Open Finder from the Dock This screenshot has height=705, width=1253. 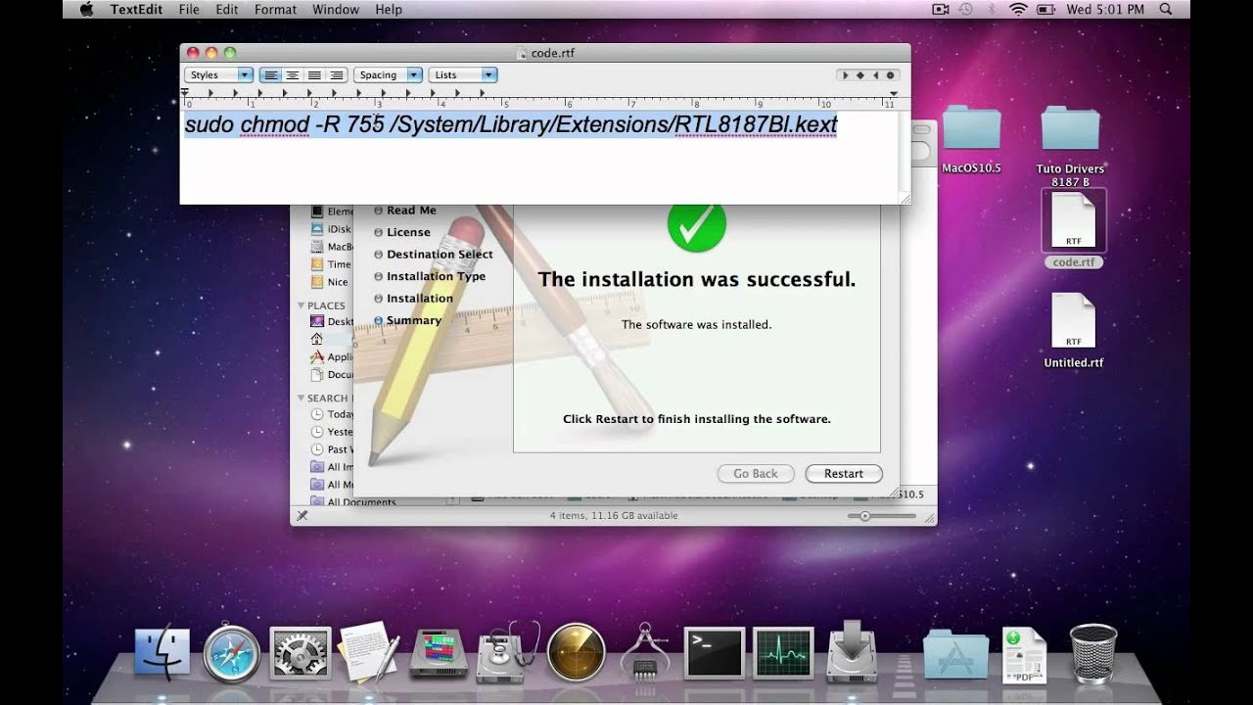click(162, 653)
